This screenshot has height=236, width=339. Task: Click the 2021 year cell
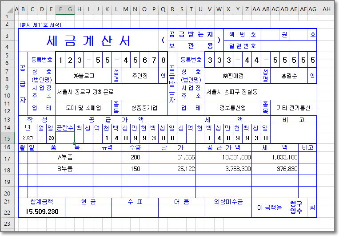[28, 138]
